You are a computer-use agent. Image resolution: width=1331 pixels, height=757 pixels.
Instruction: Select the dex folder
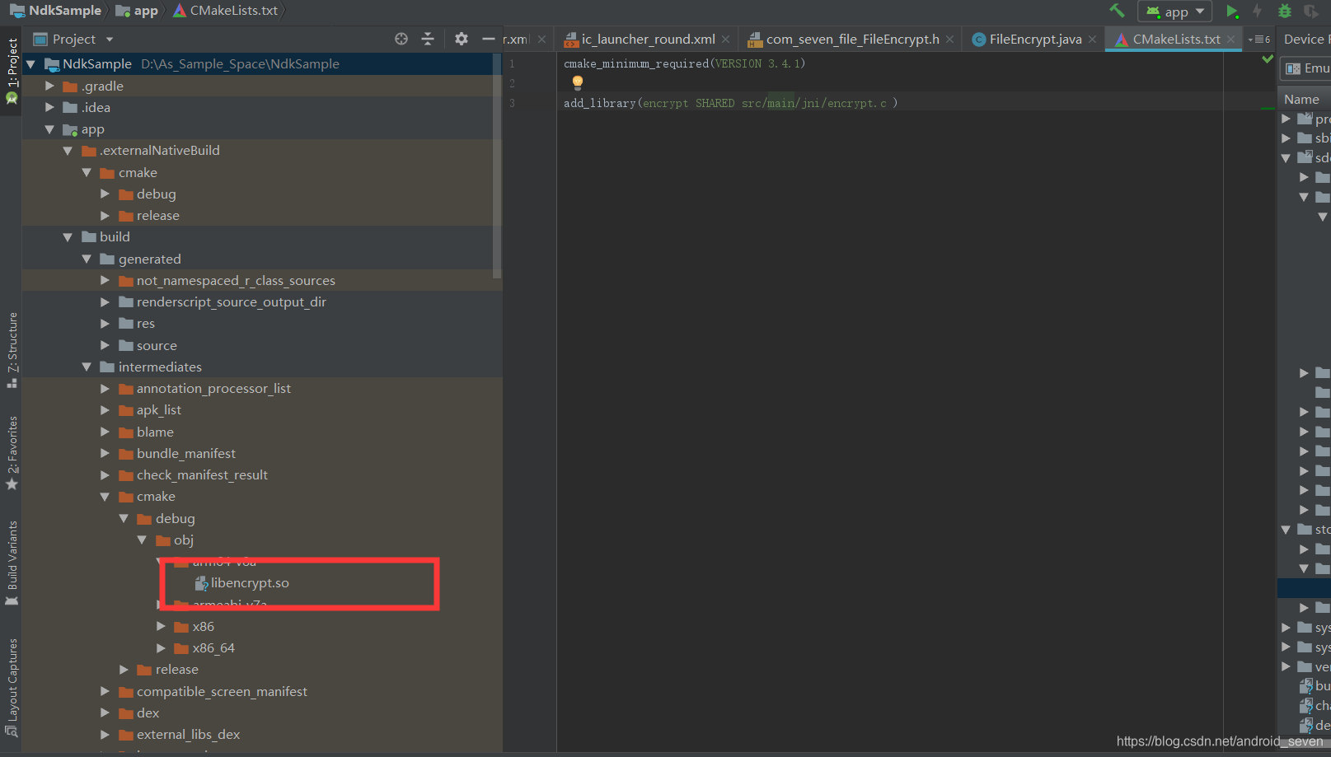click(x=148, y=713)
